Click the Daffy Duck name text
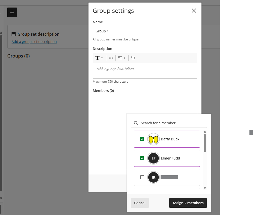 coord(170,139)
